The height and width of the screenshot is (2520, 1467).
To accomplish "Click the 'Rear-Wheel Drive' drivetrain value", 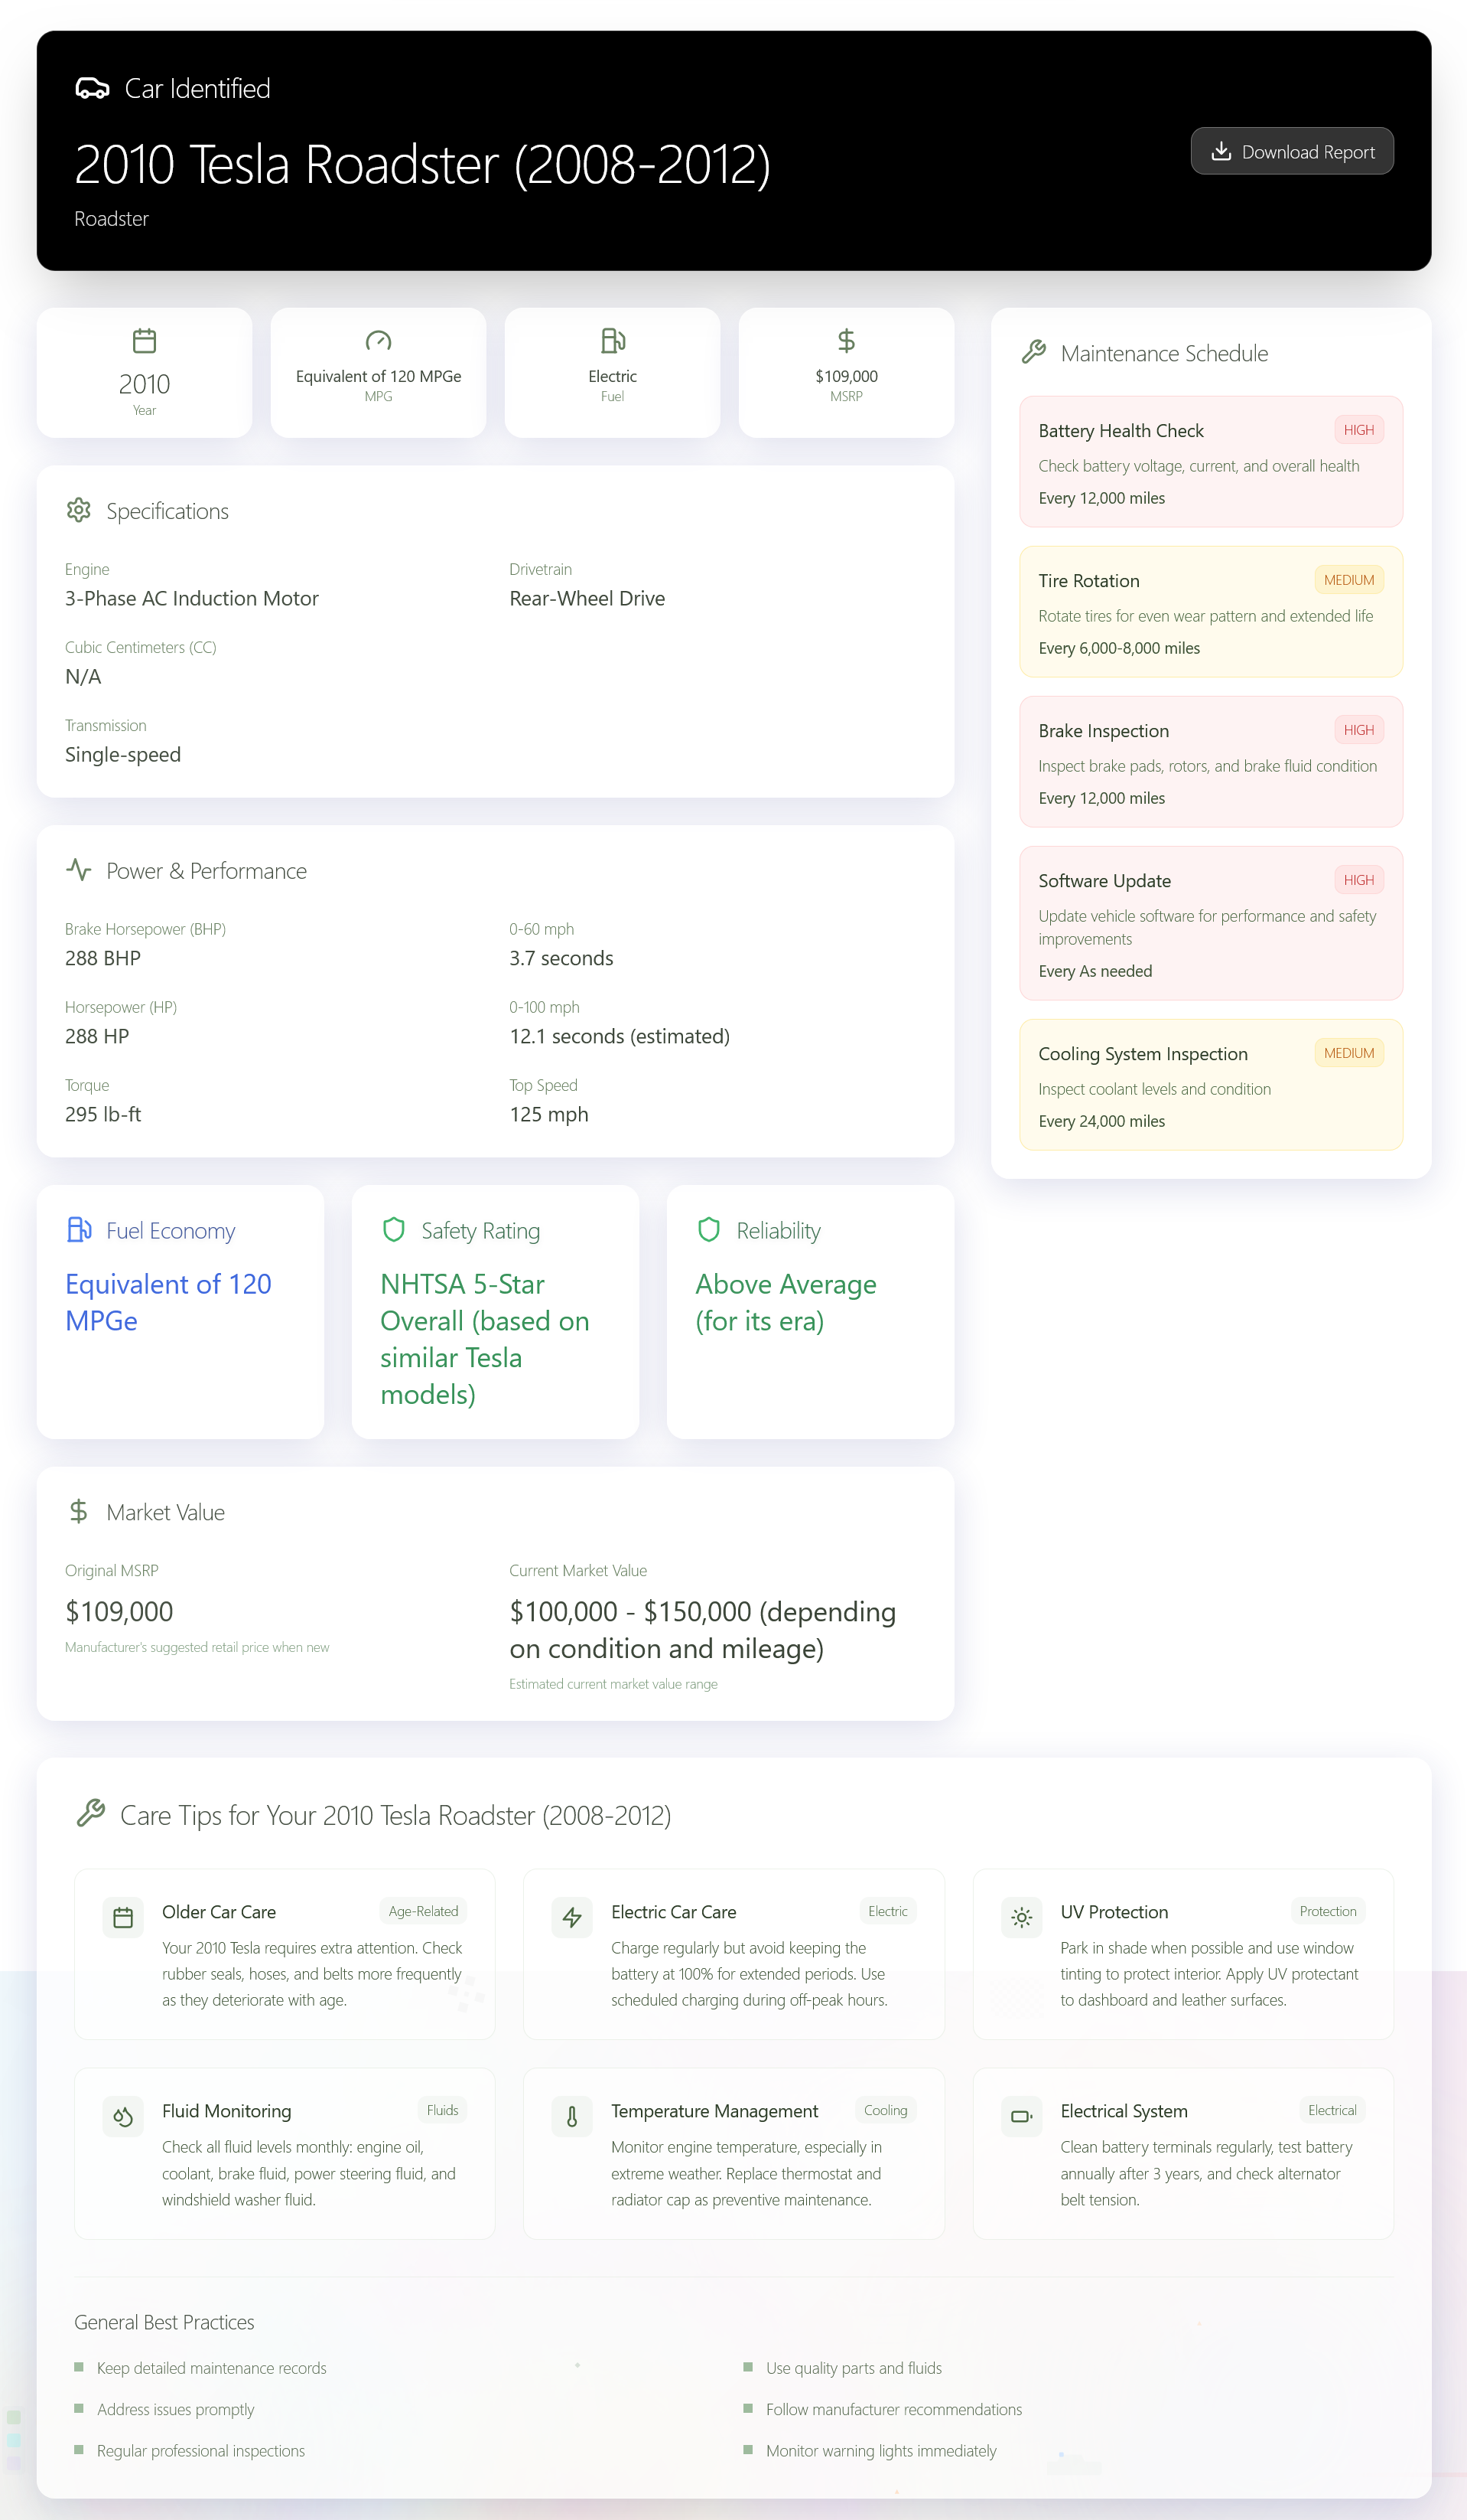I will [587, 598].
